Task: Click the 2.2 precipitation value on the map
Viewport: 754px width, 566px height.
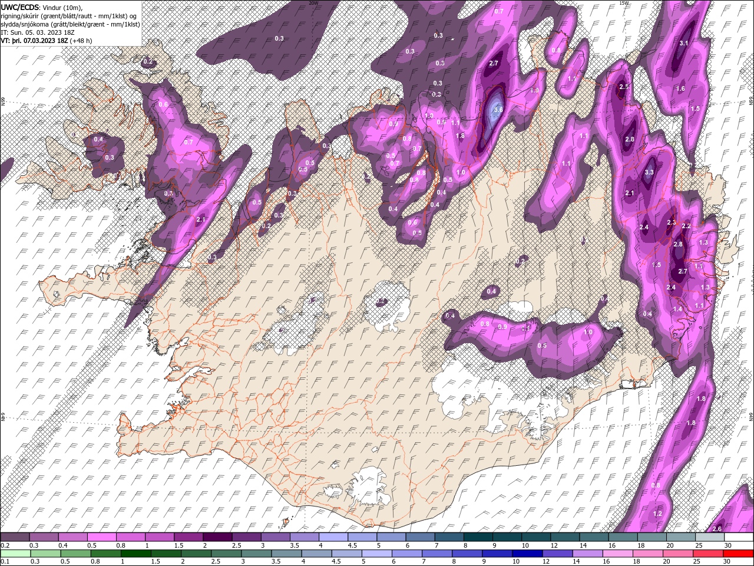Action: click(686, 226)
